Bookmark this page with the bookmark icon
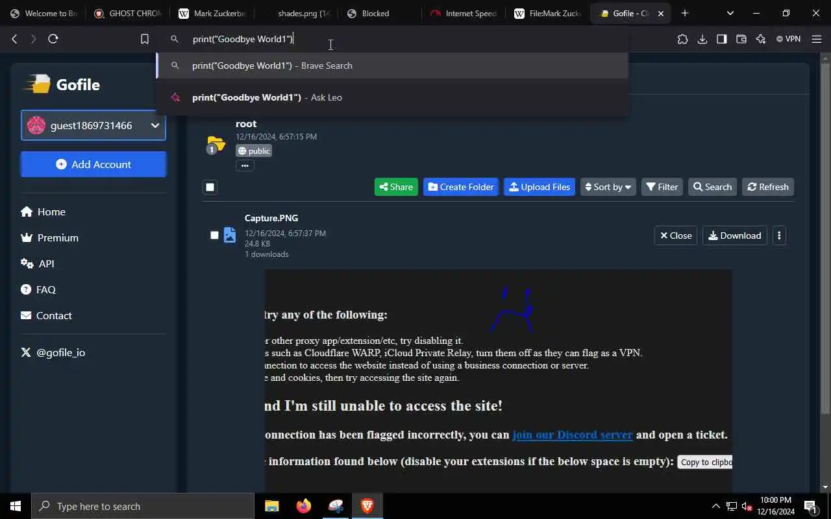Screen dimensions: 831x519 pyautogui.click(x=145, y=39)
